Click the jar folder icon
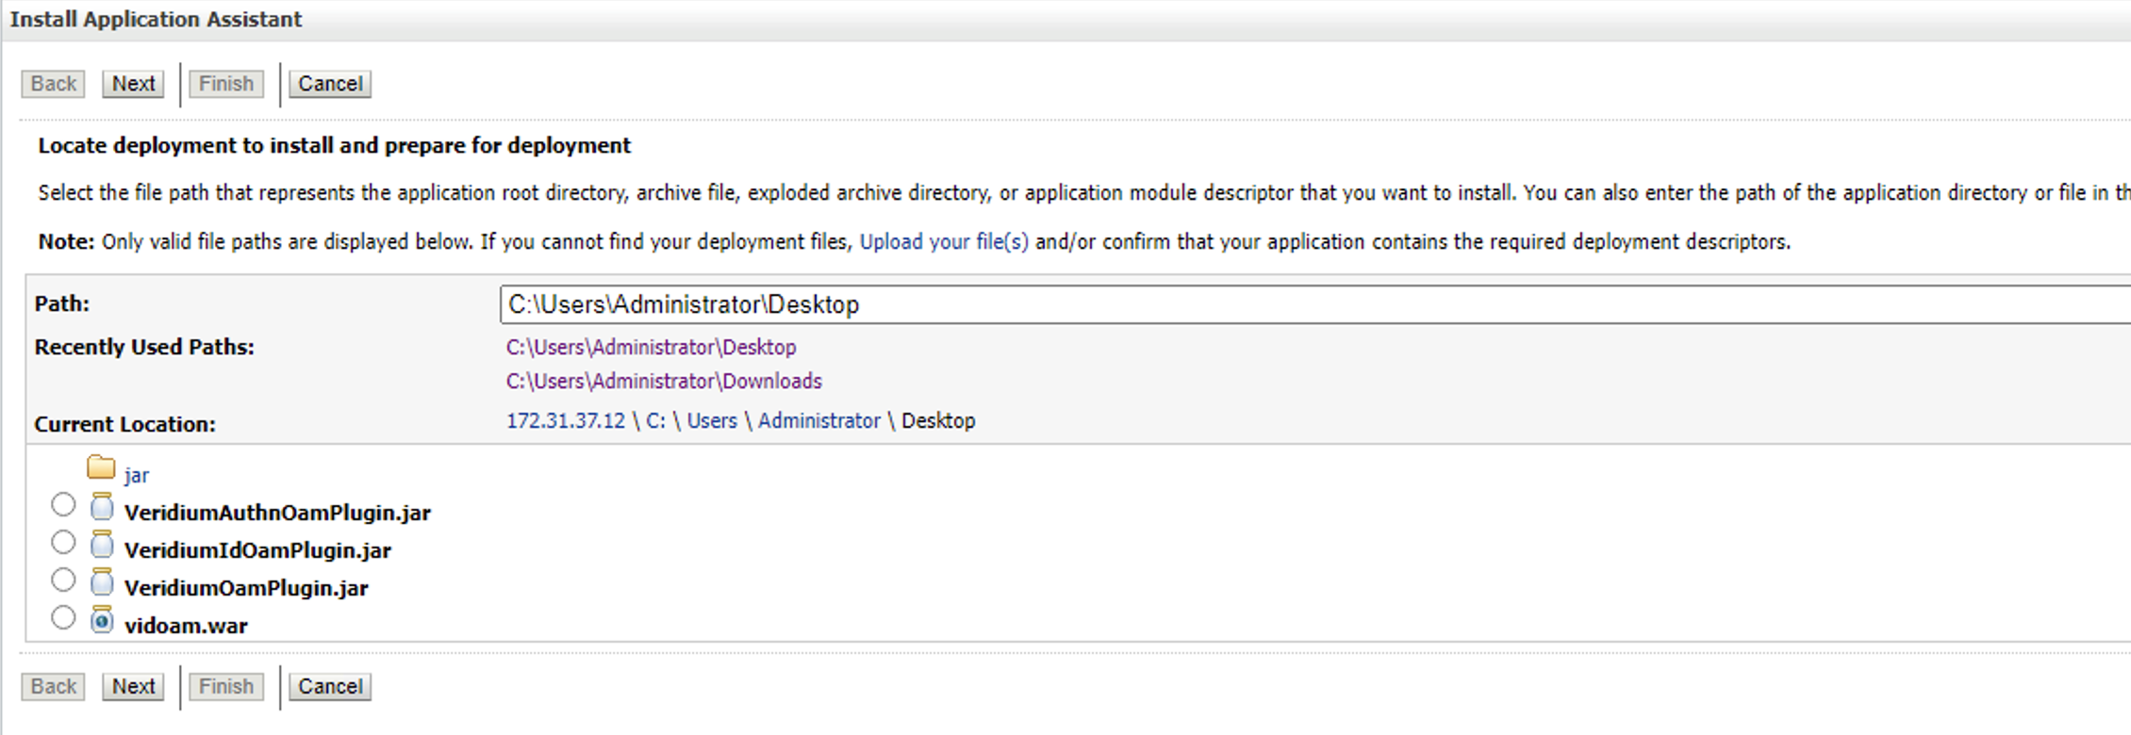This screenshot has height=735, width=2131. coord(101,468)
